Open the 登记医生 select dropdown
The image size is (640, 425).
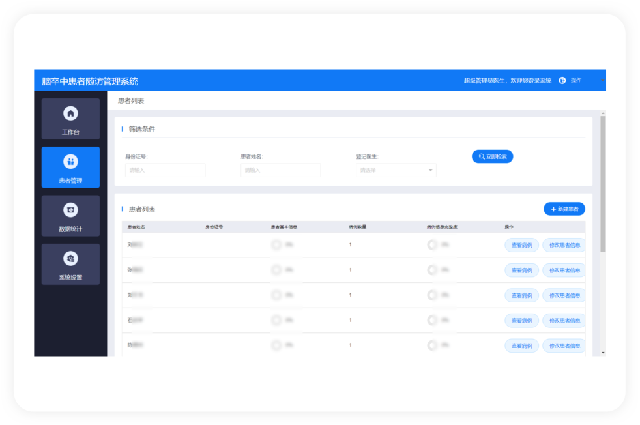tap(396, 170)
